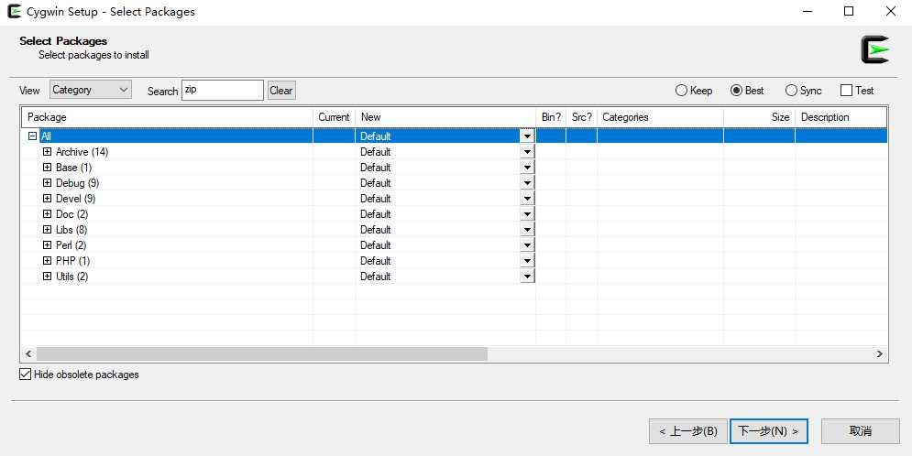Select the All row label
The height and width of the screenshot is (456, 912).
(x=46, y=136)
